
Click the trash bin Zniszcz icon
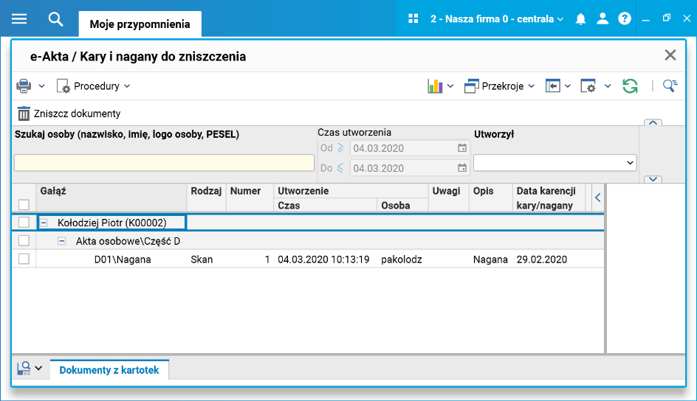pyautogui.click(x=24, y=114)
